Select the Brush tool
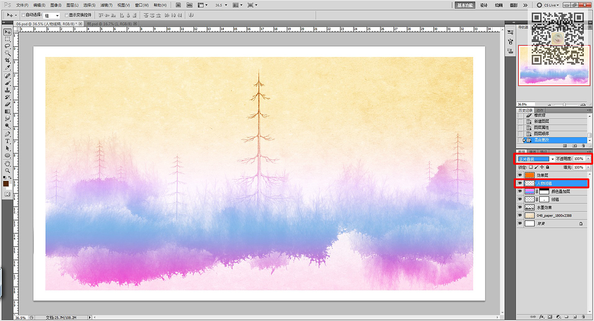This screenshot has height=321, width=594. 7,83
